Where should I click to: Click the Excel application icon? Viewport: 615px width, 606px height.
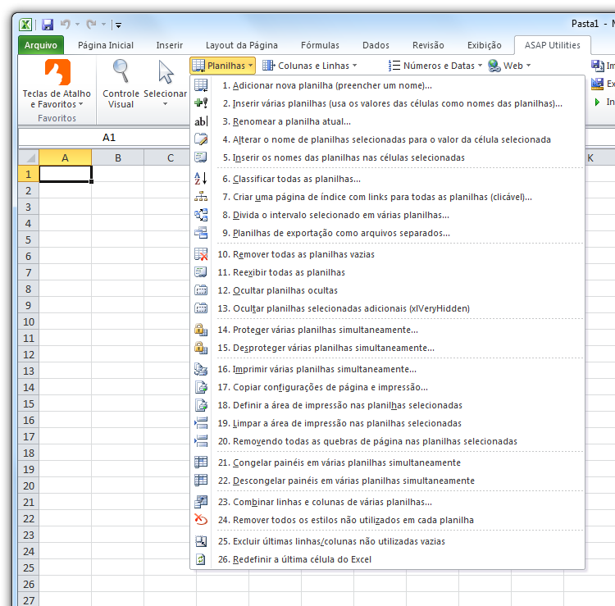pos(26,25)
